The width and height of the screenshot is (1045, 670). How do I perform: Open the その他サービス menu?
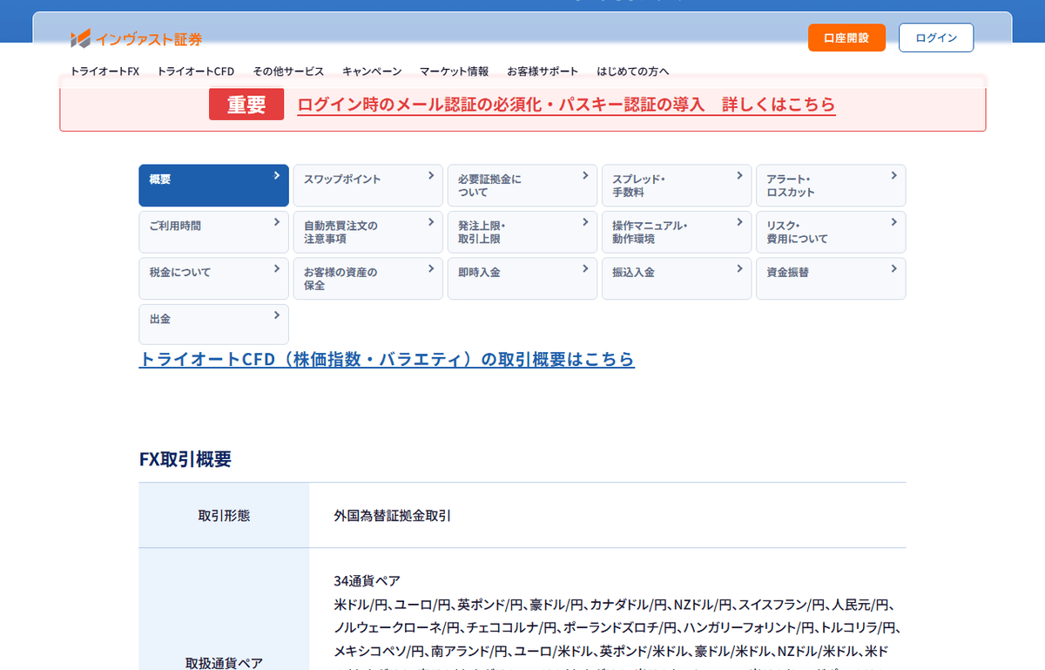pos(288,71)
